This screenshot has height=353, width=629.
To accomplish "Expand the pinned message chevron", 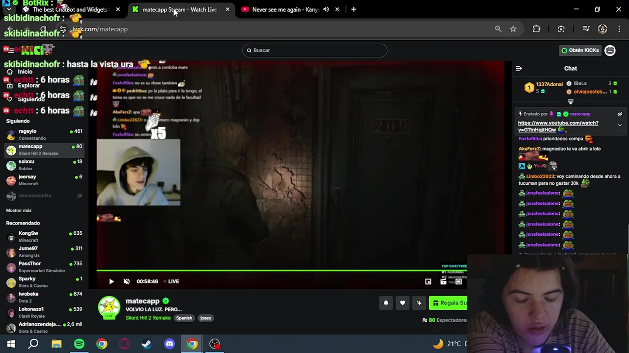I will coord(620,125).
